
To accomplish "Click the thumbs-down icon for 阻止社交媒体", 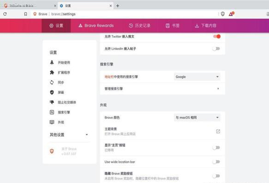I will [x=52, y=102].
